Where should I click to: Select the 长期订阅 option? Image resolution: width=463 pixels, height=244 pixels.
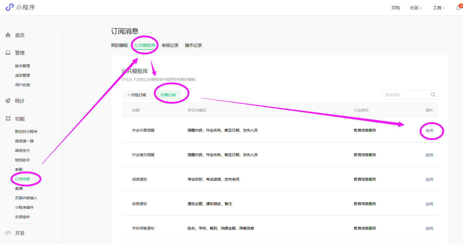[168, 95]
